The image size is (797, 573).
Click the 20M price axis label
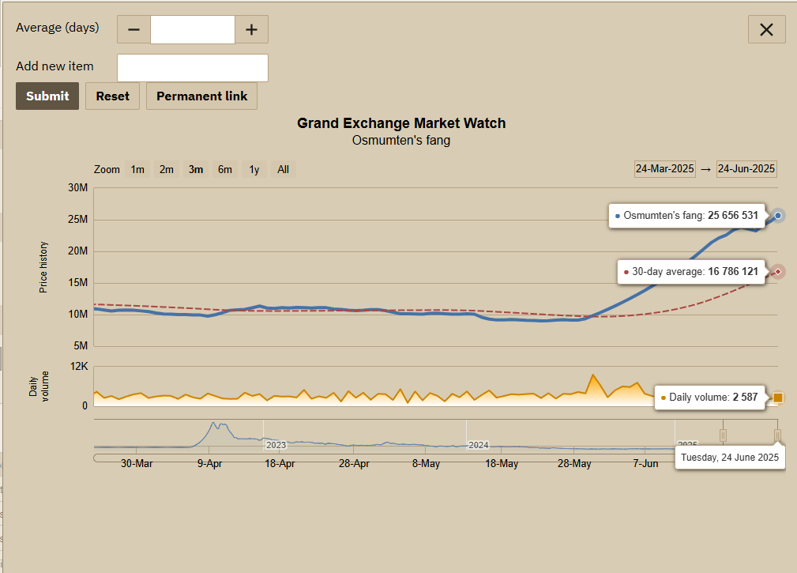point(77,251)
